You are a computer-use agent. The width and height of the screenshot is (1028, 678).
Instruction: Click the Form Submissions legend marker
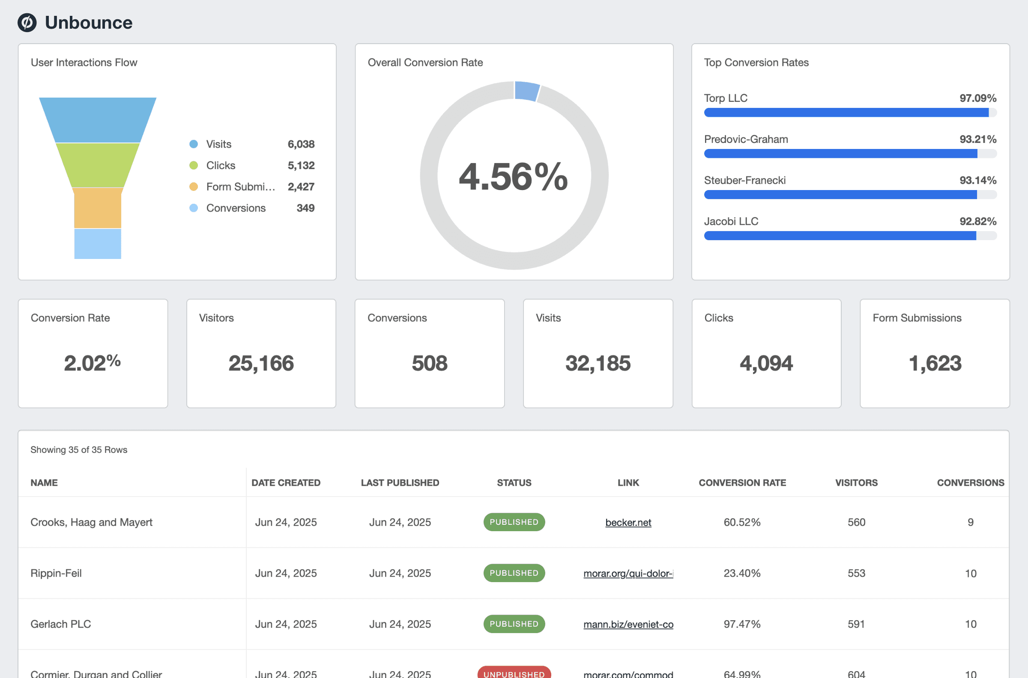(x=194, y=187)
